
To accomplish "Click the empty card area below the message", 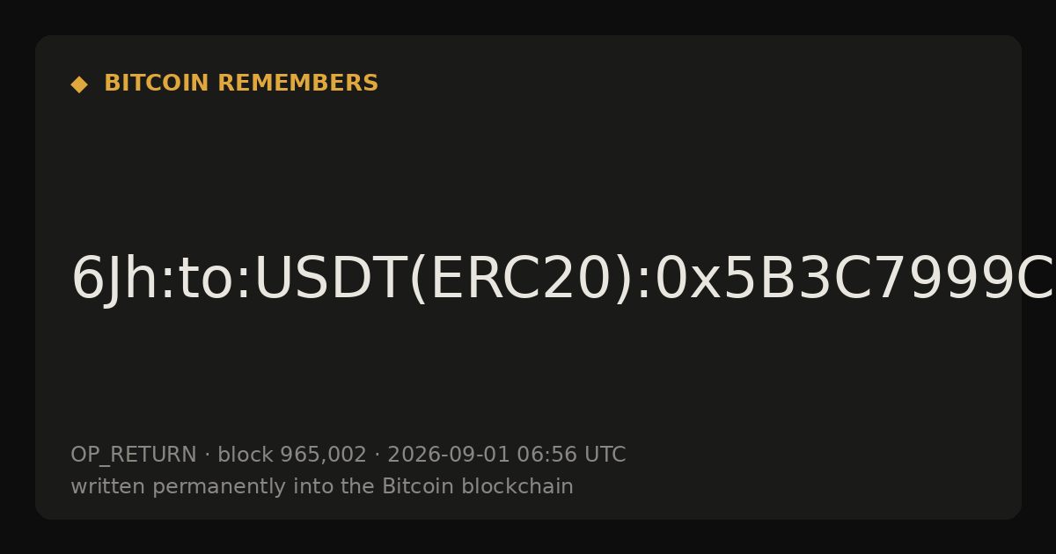I will tap(528, 378).
